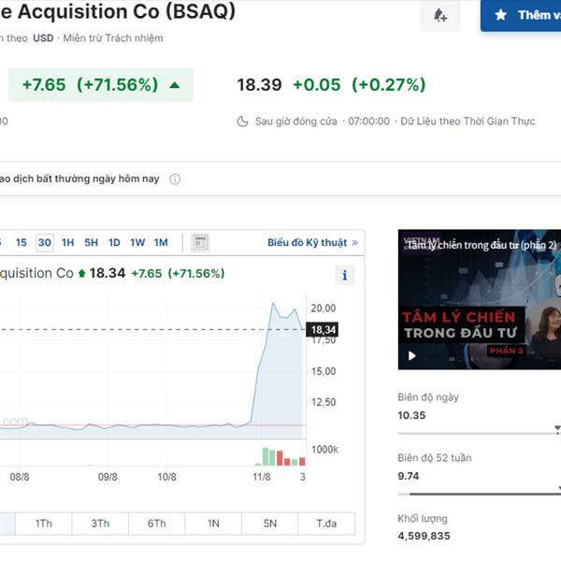Screen dimensions: 561x561
Task: Click the blue chart info icon
Action: tap(344, 275)
